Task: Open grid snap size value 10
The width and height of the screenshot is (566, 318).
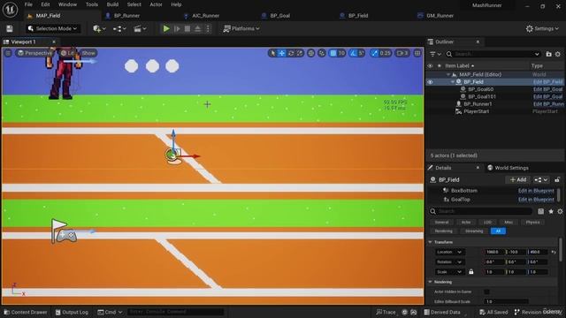Action: pos(341,53)
